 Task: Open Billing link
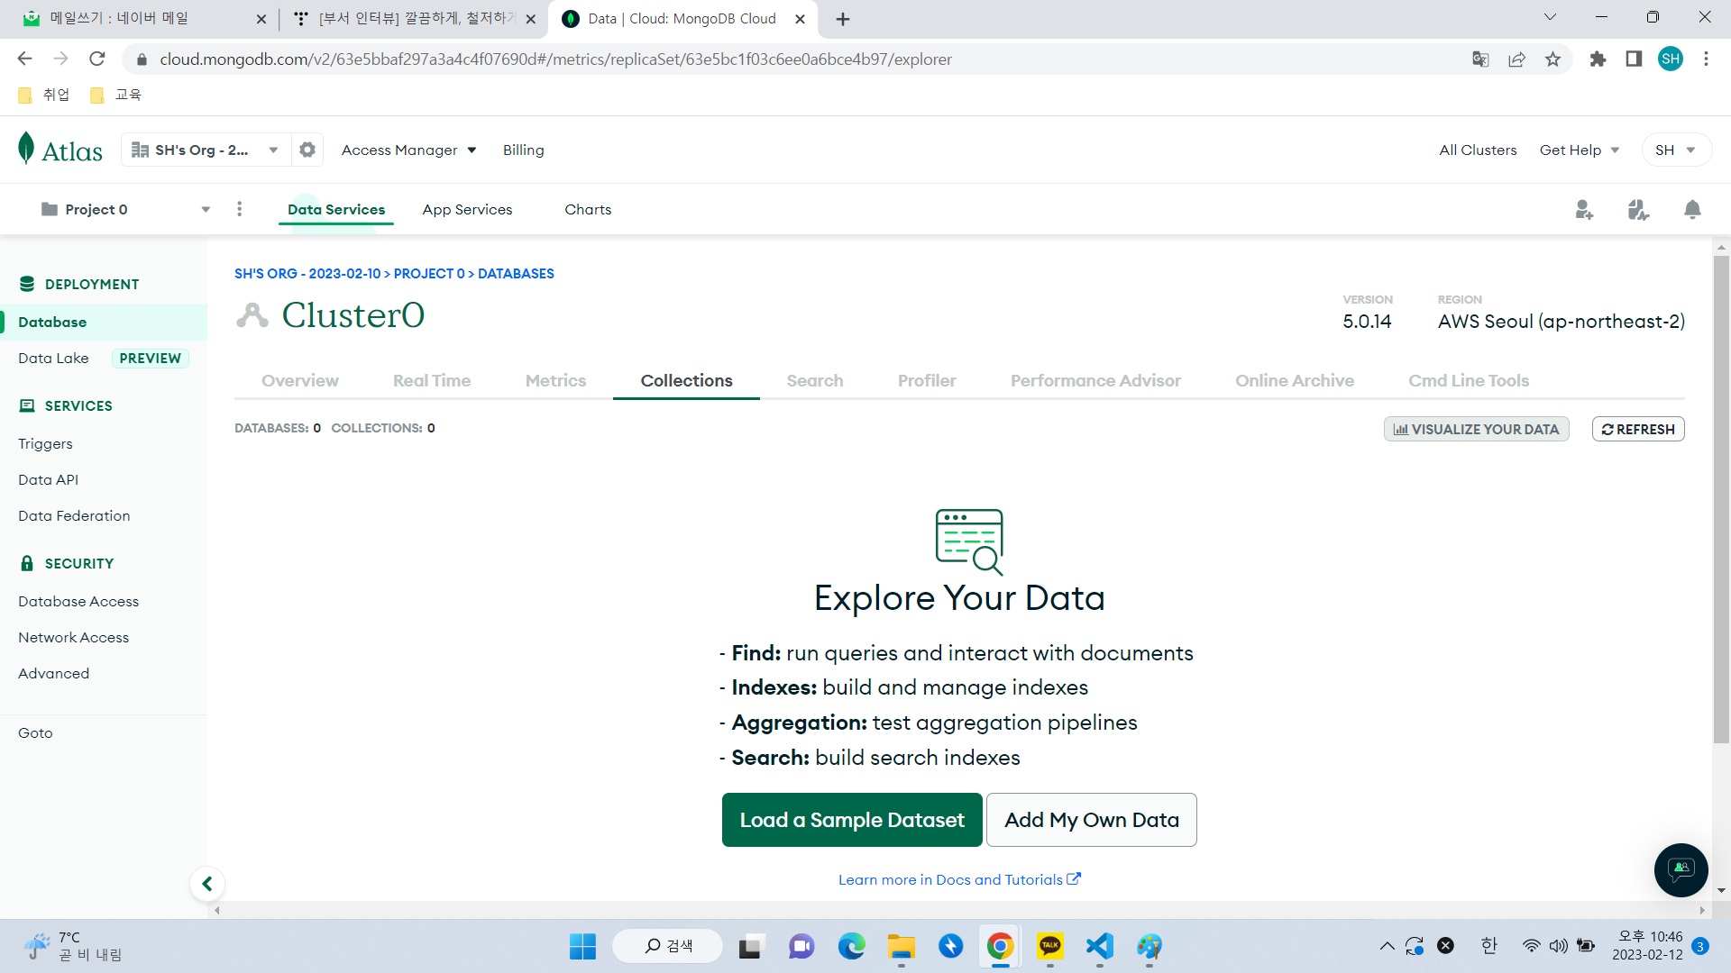coord(524,150)
